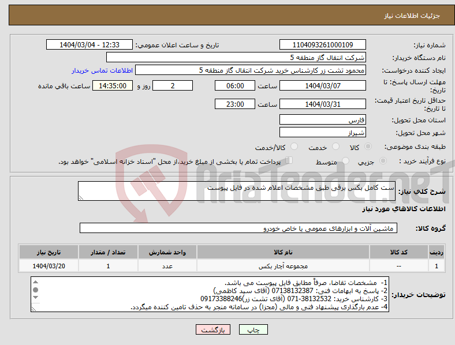This screenshot has height=345, width=455.
Task: Click the deadline time field 06:00
Action: (x=235, y=86)
